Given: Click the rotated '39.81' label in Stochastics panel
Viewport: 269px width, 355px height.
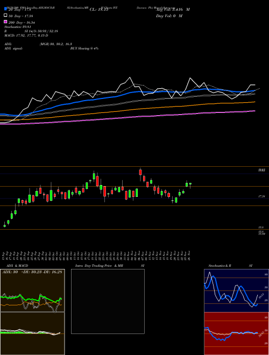Looking at the screenshot, I should [260, 295].
